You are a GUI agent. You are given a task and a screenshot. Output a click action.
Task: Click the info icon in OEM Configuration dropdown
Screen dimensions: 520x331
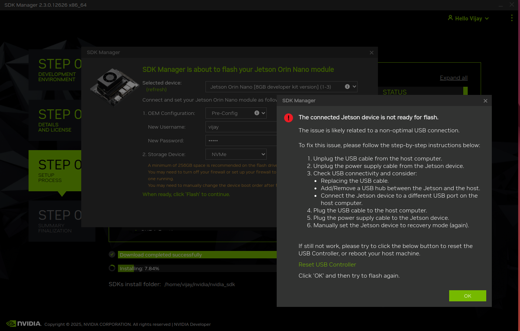tap(257, 113)
